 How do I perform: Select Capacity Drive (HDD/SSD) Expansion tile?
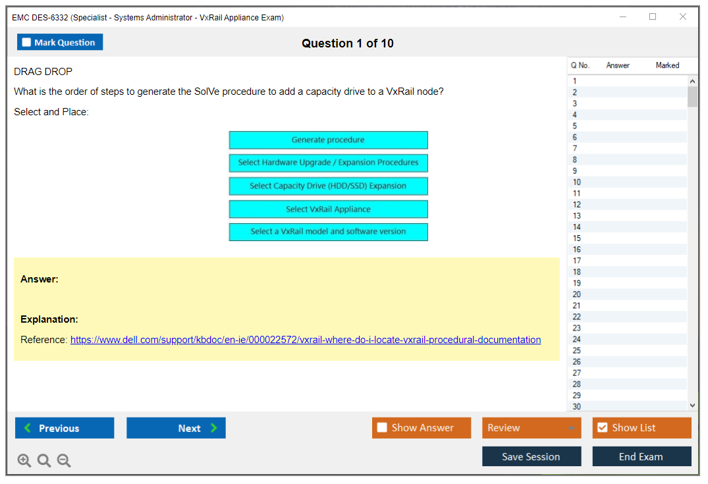coord(328,186)
